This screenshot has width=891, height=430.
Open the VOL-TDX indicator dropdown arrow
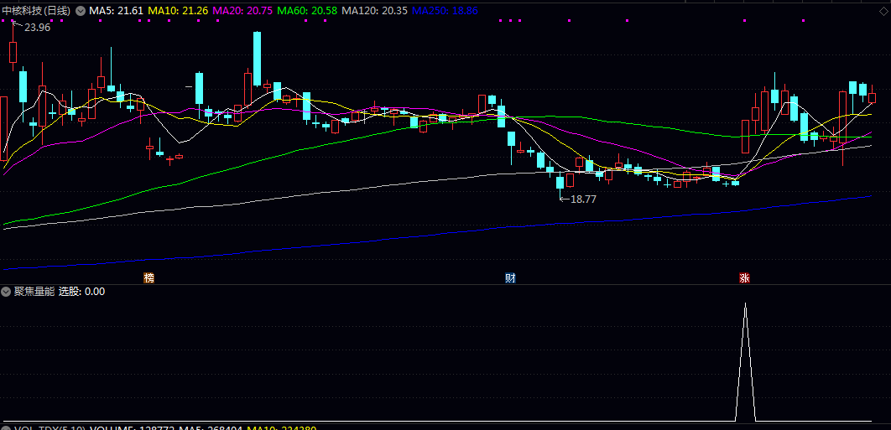pos(7,427)
